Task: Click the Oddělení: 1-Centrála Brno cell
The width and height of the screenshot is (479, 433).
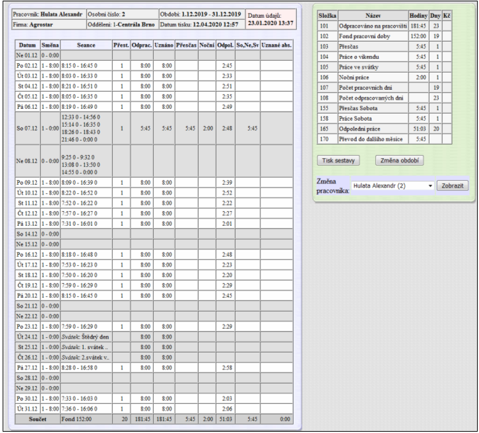Action: [x=123, y=24]
